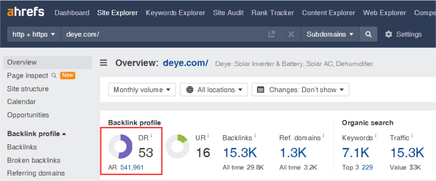This screenshot has height=181, width=436.
Task: Click the magnifier search button
Action: coord(369,34)
